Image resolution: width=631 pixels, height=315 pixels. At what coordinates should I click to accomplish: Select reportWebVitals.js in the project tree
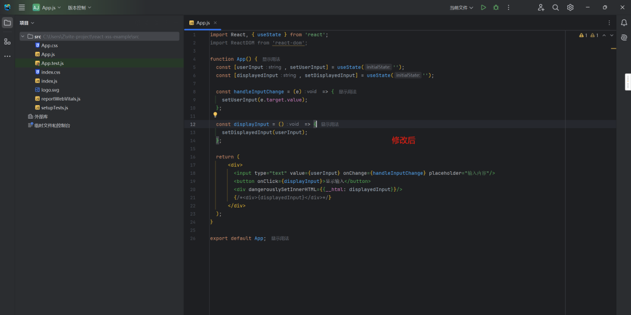(61, 99)
